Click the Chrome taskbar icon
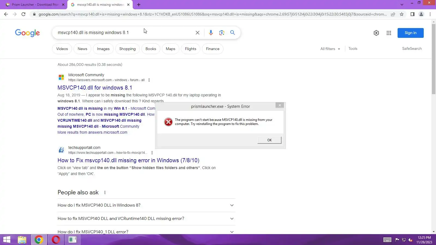This screenshot has width=436, height=245. point(39,240)
